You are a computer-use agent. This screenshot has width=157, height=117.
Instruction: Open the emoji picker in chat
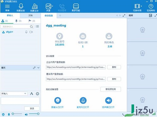pyautogui.click(x=37, y=94)
